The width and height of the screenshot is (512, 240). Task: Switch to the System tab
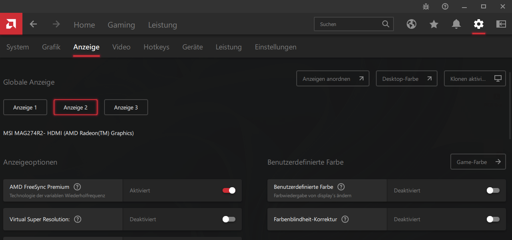tap(18, 47)
